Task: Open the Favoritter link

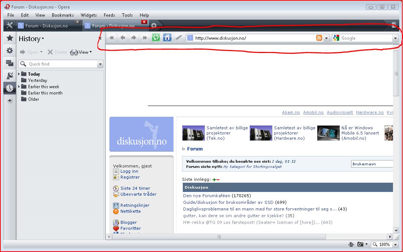Action: point(131,228)
